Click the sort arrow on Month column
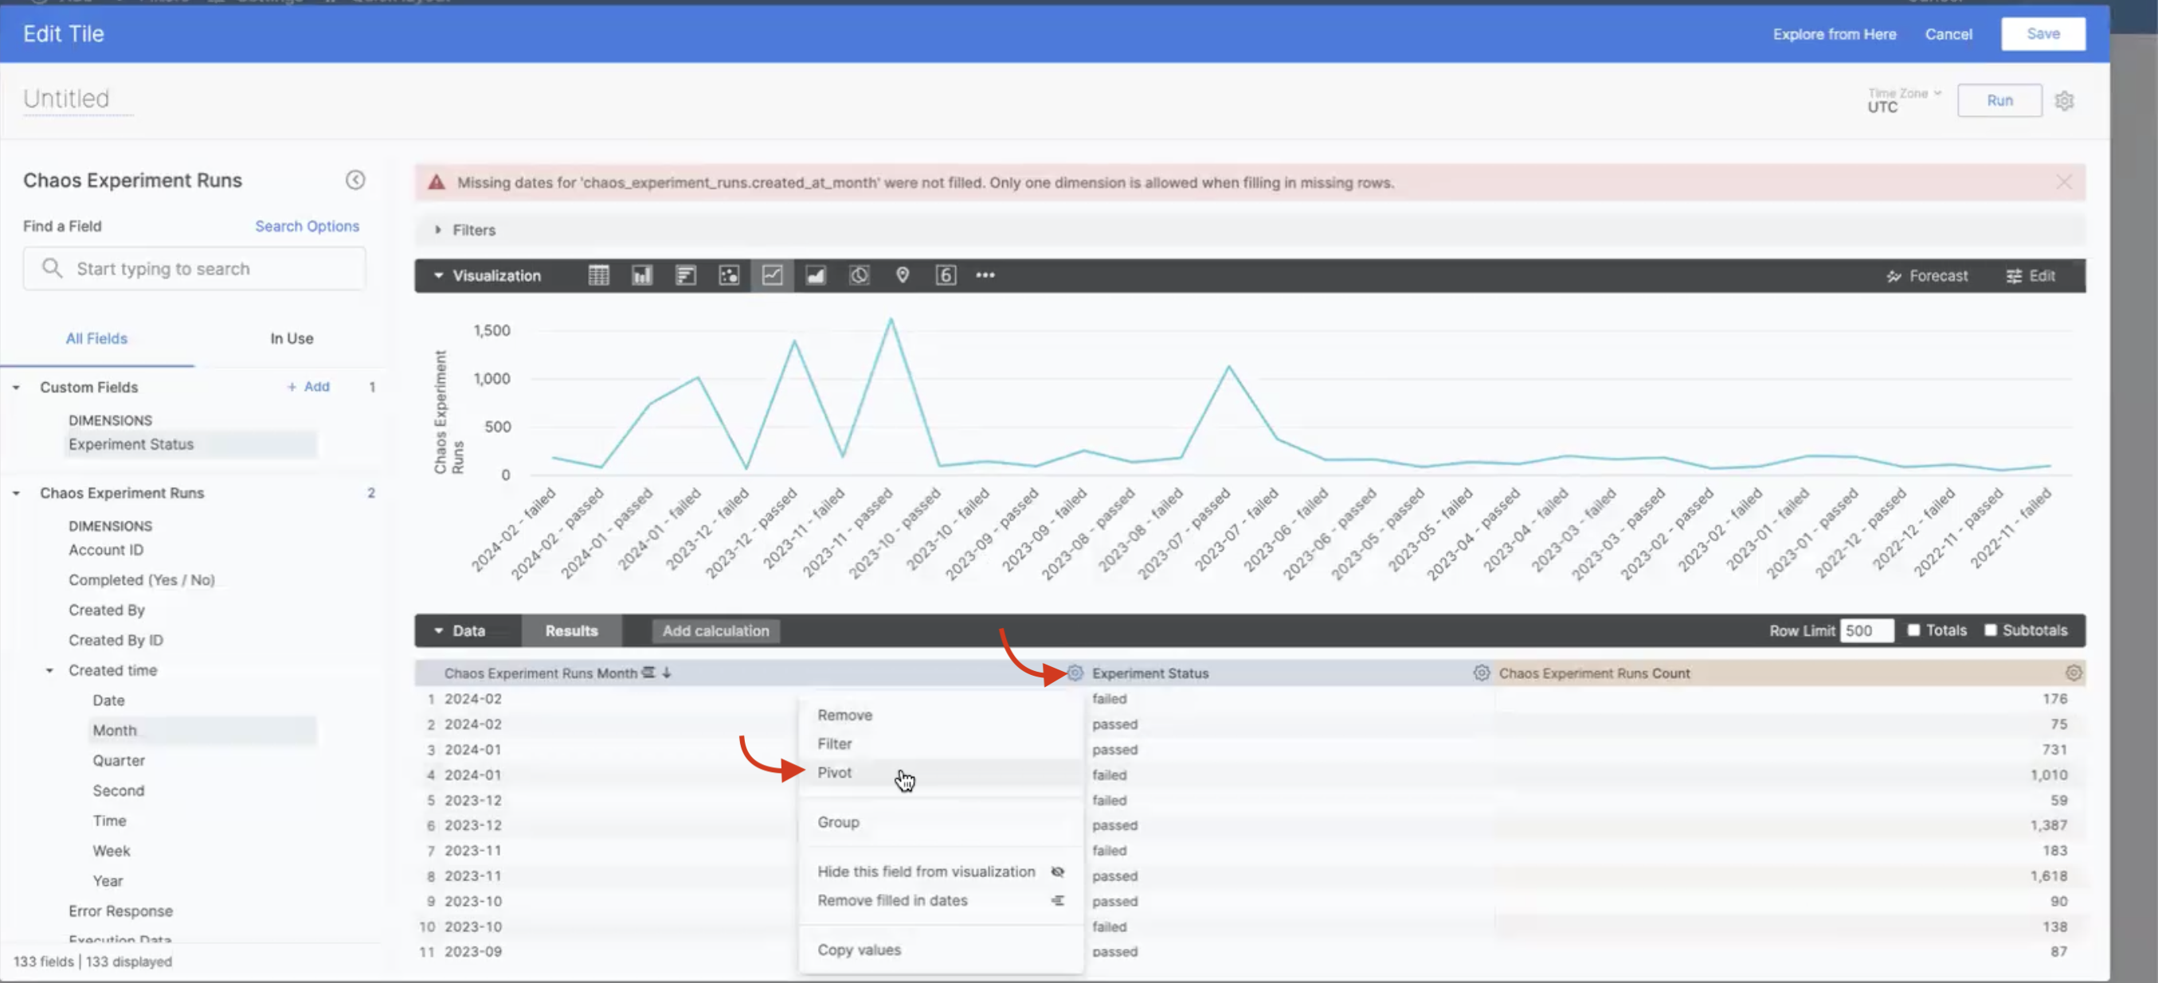Screen dimensions: 2158x983 pyautogui.click(x=667, y=673)
